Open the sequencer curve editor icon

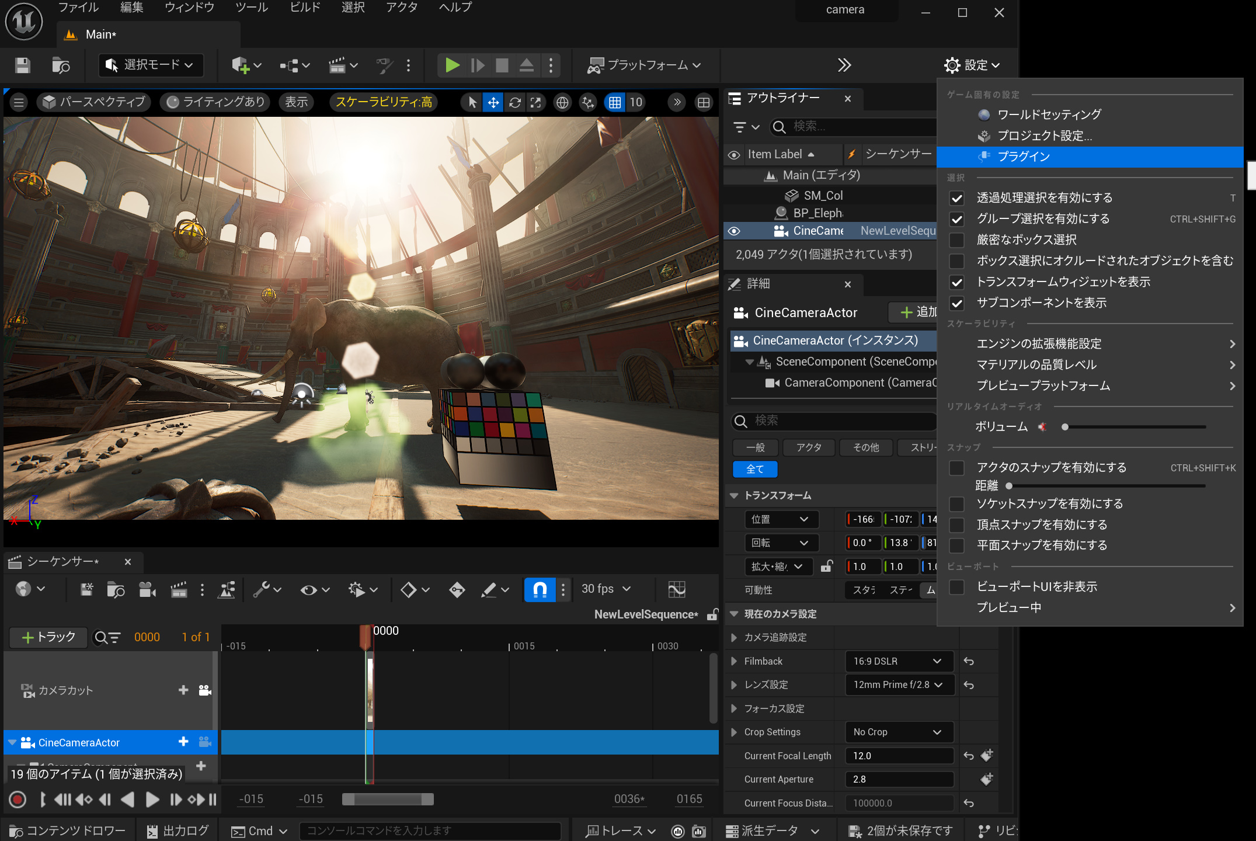coord(676,589)
